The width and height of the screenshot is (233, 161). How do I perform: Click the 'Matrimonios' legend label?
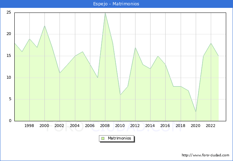pyautogui.click(x=119, y=138)
